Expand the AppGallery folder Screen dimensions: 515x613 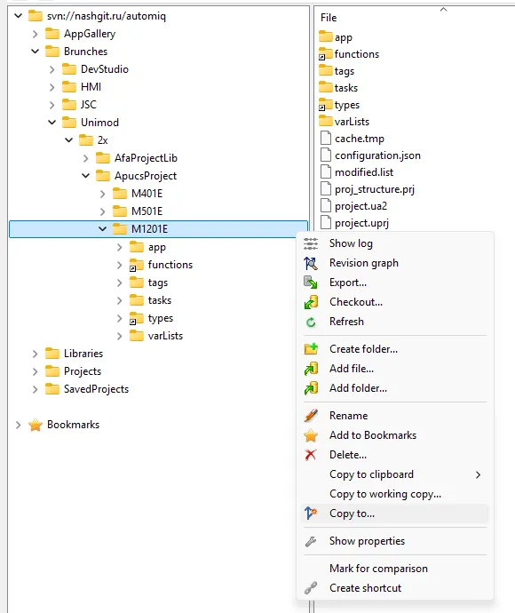tap(36, 34)
